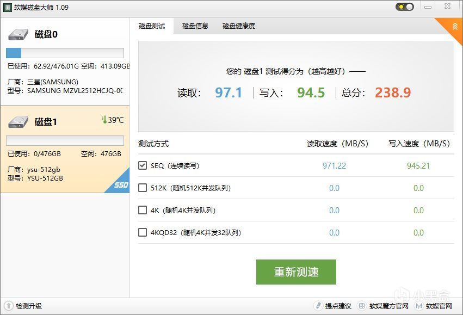The width and height of the screenshot is (463, 315).
Task: Click the 检测升级 link
Action: 29,306
